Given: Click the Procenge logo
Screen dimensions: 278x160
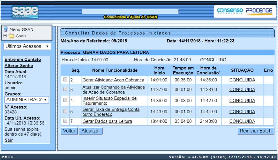Looking at the screenshot, I should tap(259, 11).
